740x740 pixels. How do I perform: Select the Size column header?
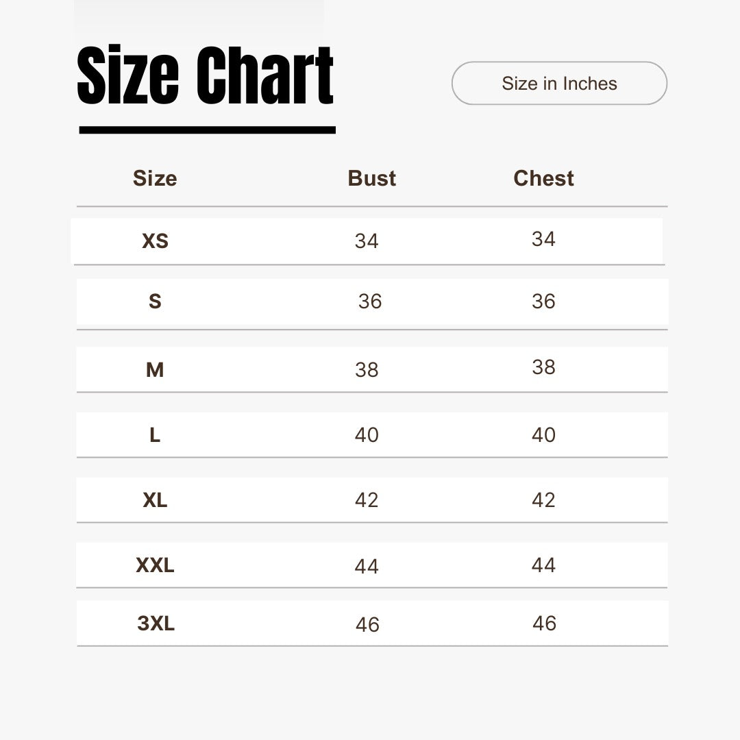click(155, 178)
